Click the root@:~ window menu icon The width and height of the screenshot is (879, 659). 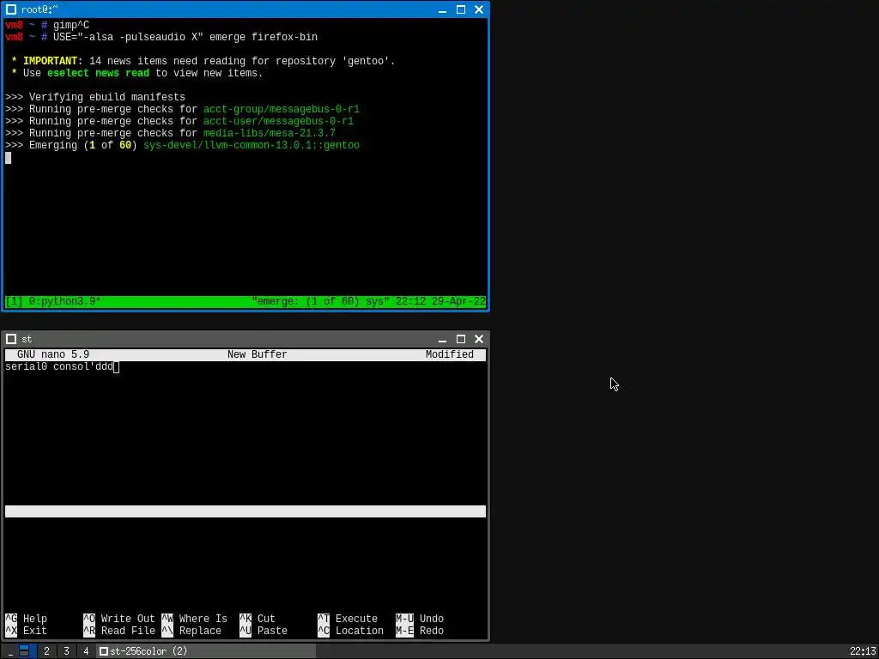coord(10,9)
